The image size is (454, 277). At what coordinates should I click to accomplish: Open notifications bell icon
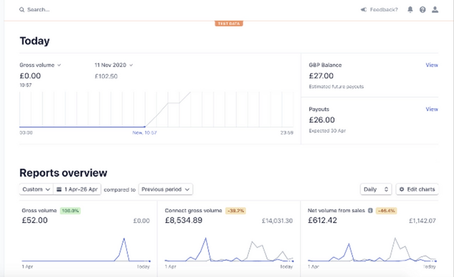tap(410, 10)
